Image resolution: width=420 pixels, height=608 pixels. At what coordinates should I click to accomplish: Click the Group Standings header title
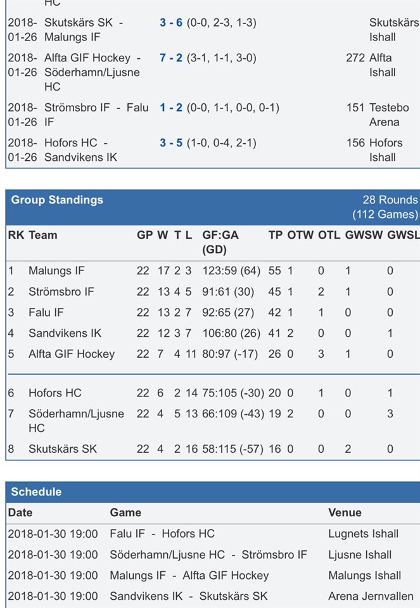(57, 200)
